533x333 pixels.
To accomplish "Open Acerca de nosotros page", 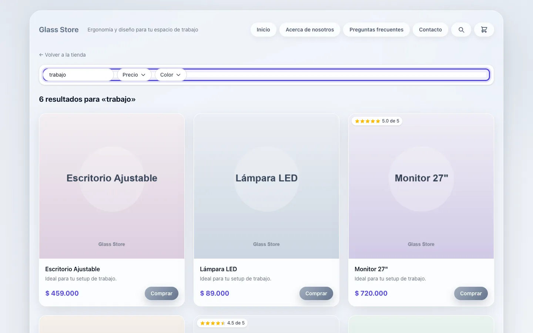I will coord(310,30).
